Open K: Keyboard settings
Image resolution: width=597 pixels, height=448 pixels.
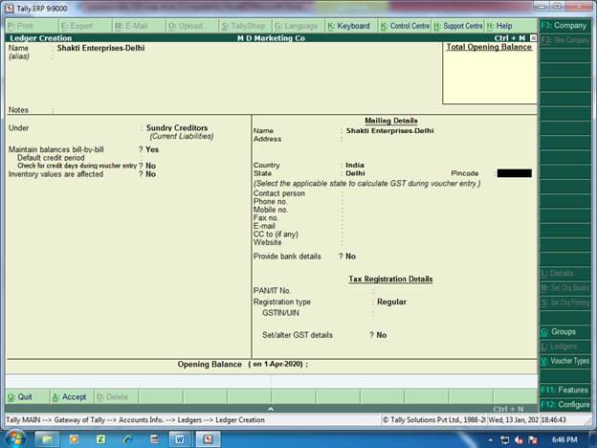[352, 26]
